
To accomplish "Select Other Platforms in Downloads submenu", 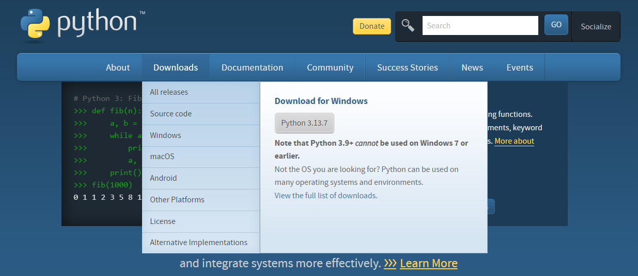I will coord(201,200).
